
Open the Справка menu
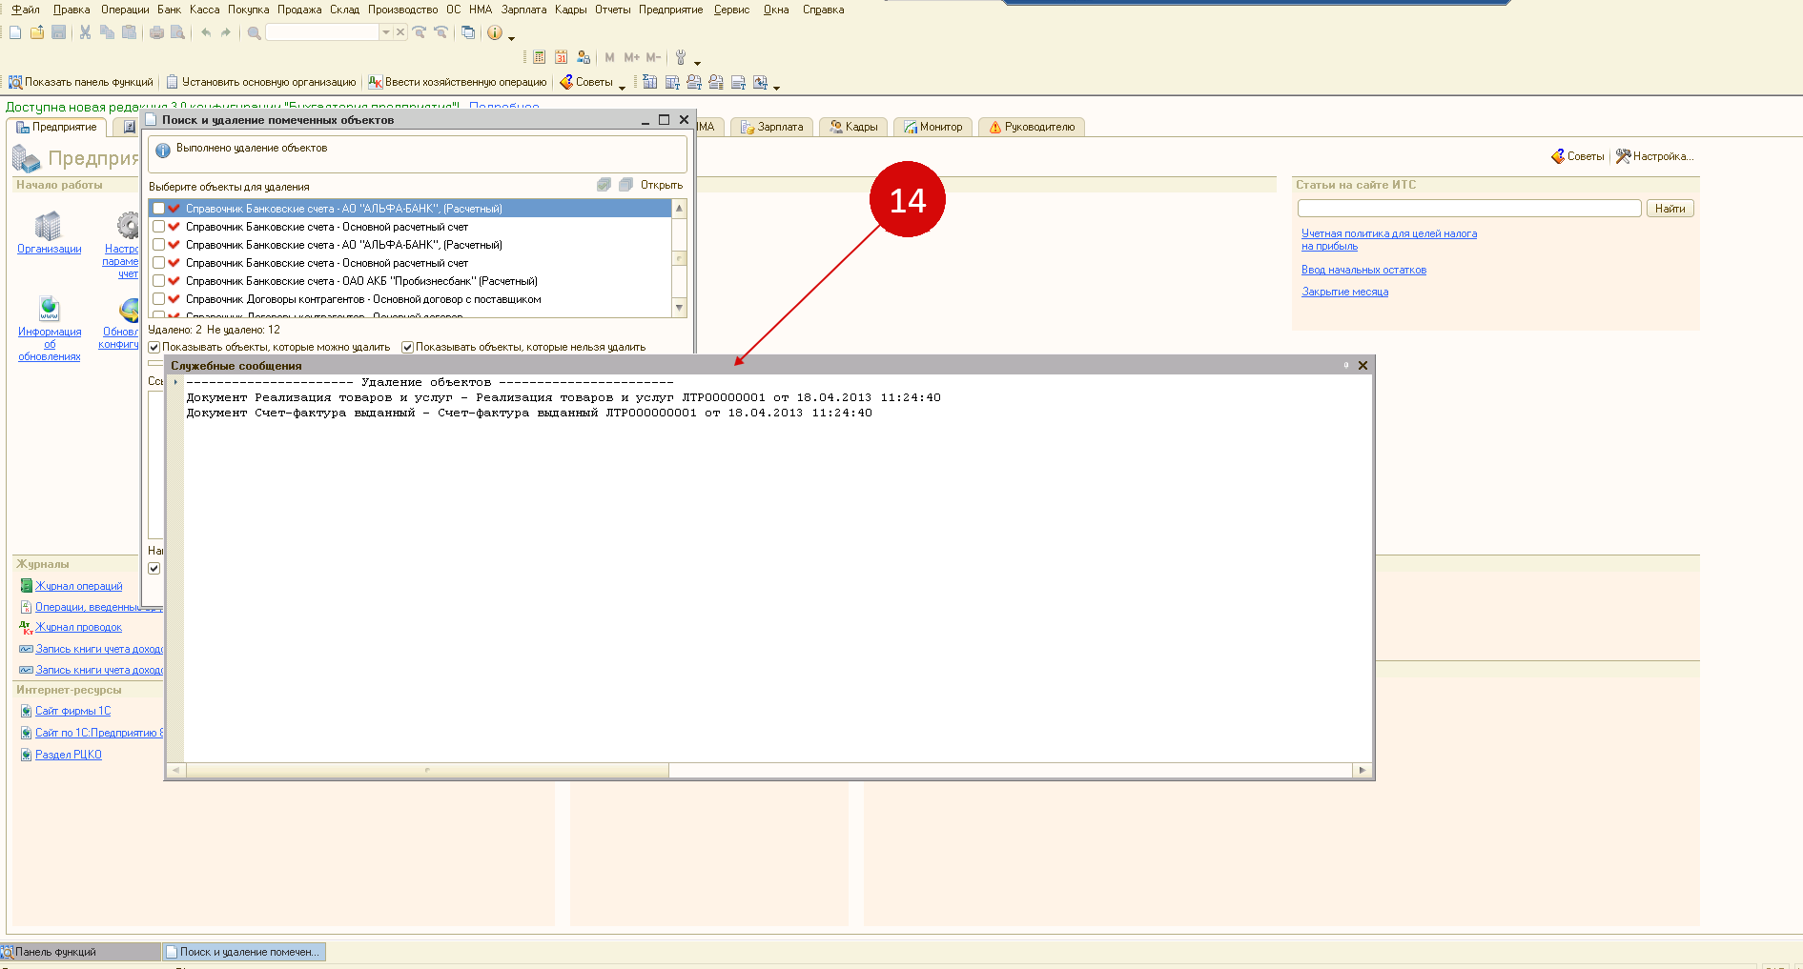pyautogui.click(x=823, y=10)
